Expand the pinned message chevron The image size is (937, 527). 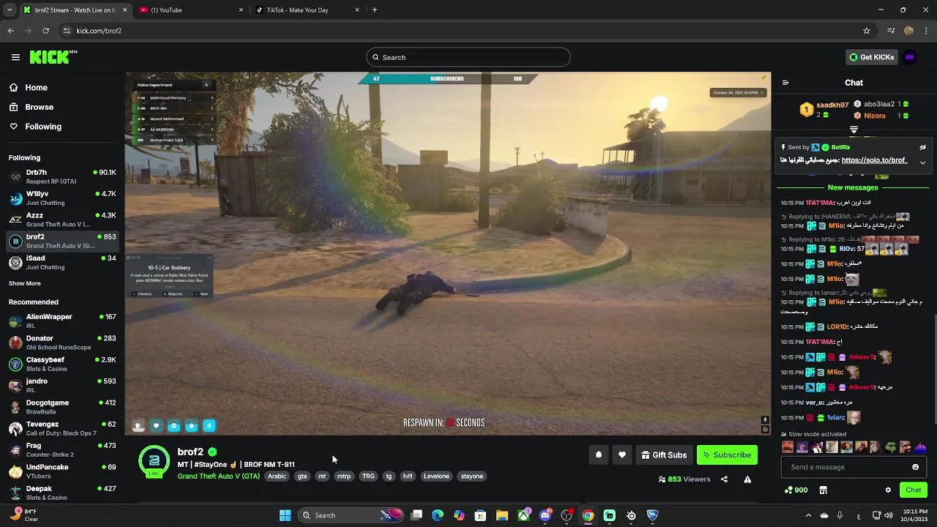[922, 162]
